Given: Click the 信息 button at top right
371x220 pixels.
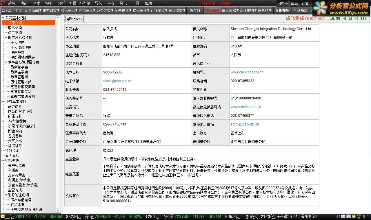Looking at the screenshot, I should (x=294, y=3).
